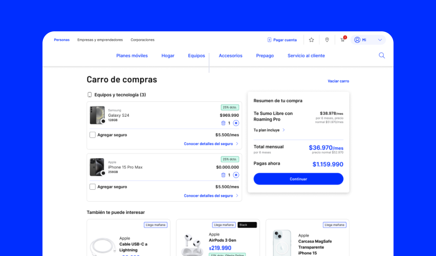Enable Agregar seguro for iPhone 15 Pro Max
The width and height of the screenshot is (436, 256).
92,187
